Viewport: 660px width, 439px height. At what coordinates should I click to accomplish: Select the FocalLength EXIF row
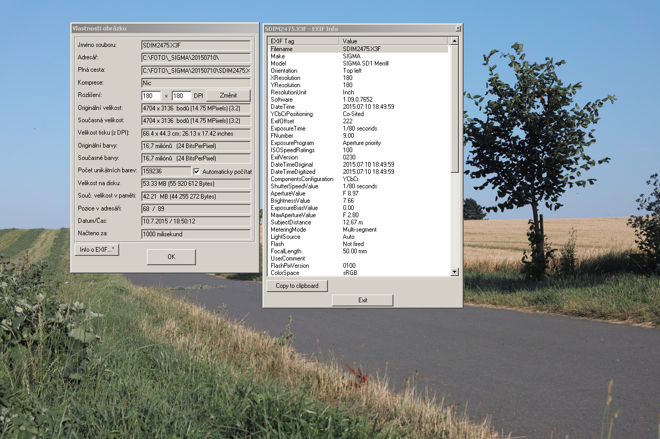pyautogui.click(x=358, y=251)
